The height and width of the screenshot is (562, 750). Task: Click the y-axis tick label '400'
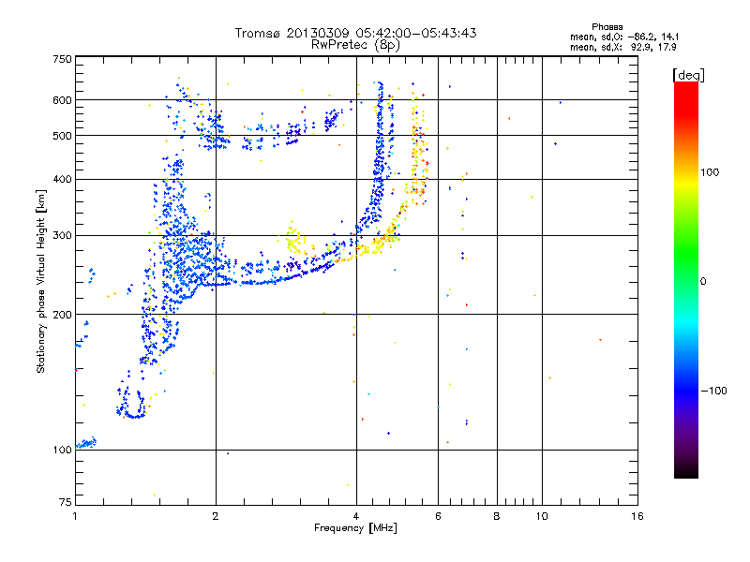[x=62, y=180]
